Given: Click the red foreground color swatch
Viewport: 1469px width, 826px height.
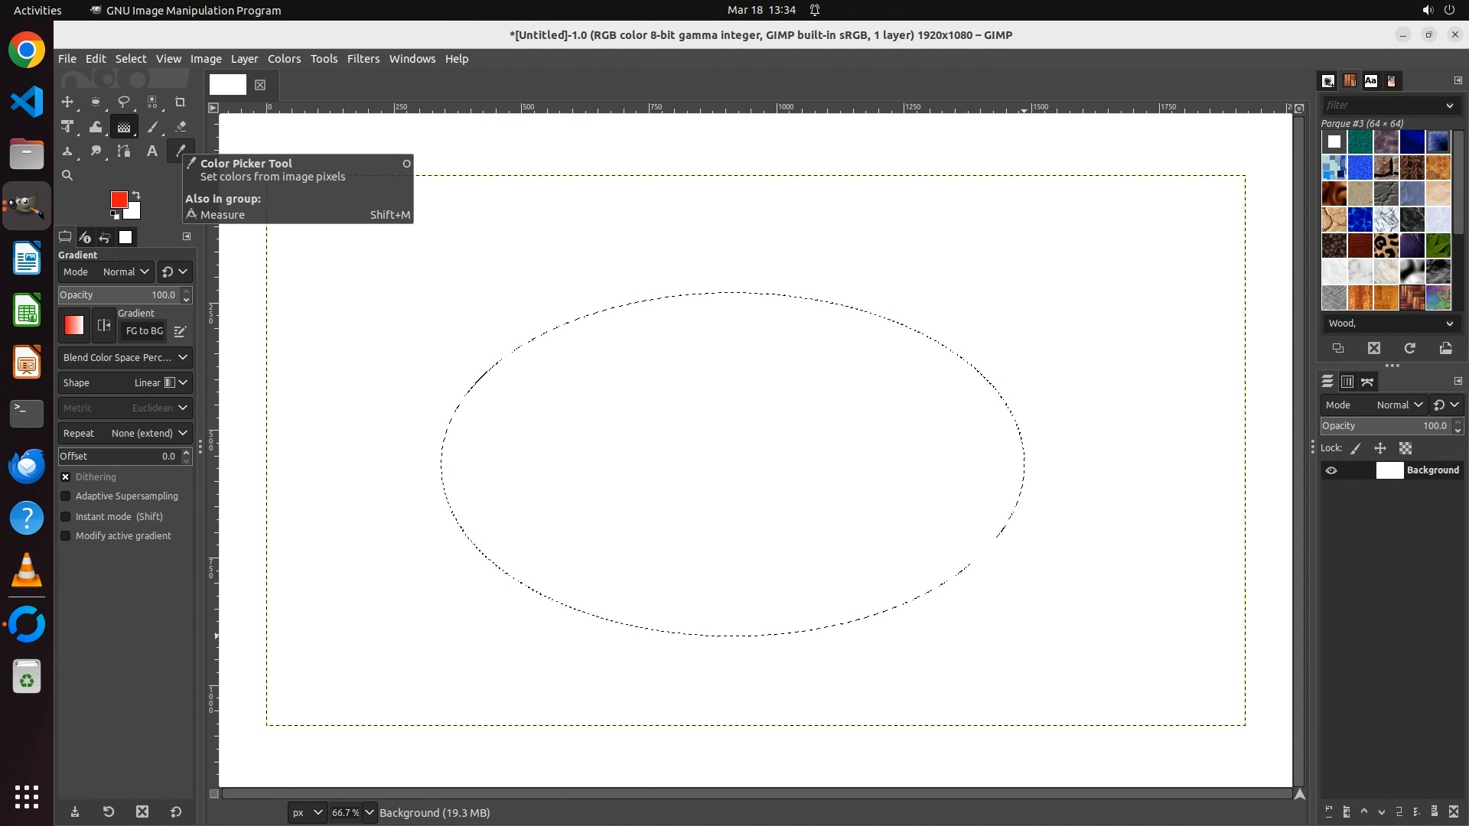Looking at the screenshot, I should point(119,199).
